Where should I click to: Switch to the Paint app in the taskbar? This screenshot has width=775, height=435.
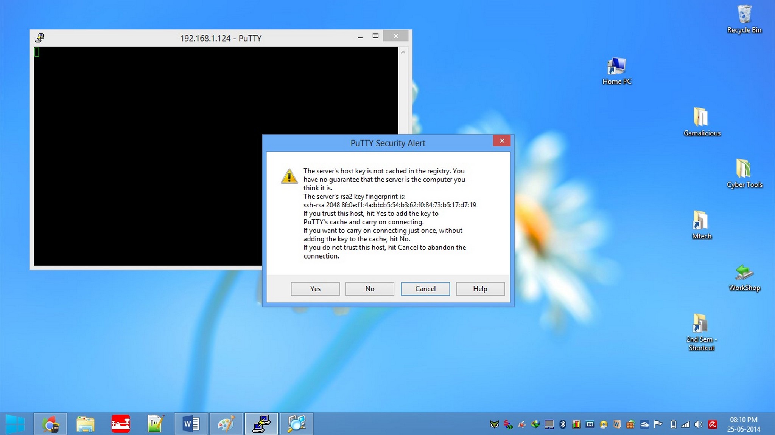tap(226, 424)
